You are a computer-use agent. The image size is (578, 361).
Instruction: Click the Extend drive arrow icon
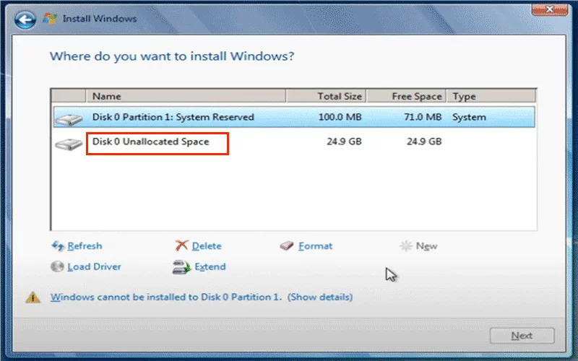tap(181, 267)
